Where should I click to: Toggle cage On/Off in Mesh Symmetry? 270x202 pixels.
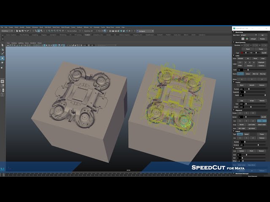click(264, 53)
